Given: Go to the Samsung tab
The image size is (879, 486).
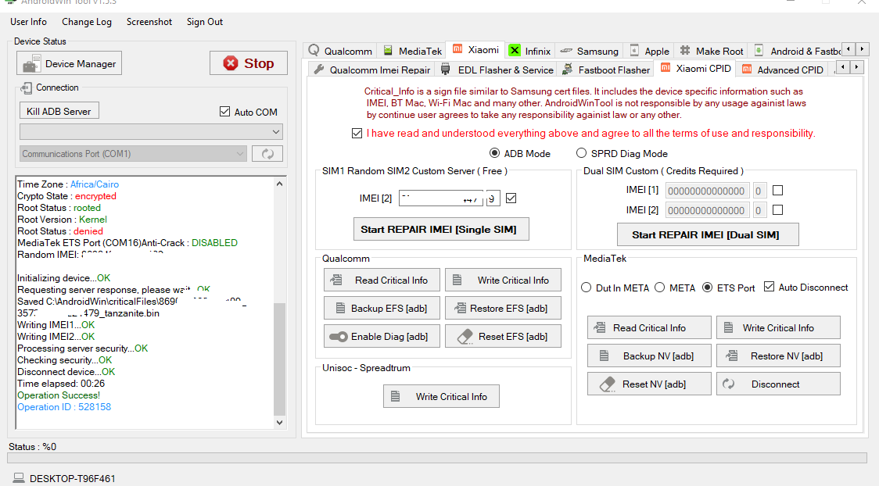Looking at the screenshot, I should point(589,51).
